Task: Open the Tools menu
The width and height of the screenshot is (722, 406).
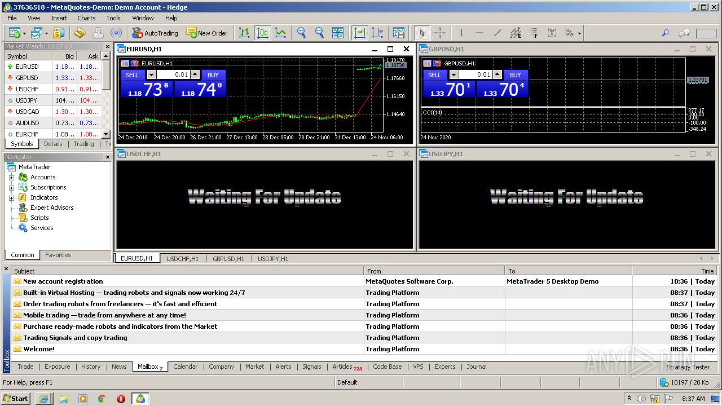Action: (113, 18)
